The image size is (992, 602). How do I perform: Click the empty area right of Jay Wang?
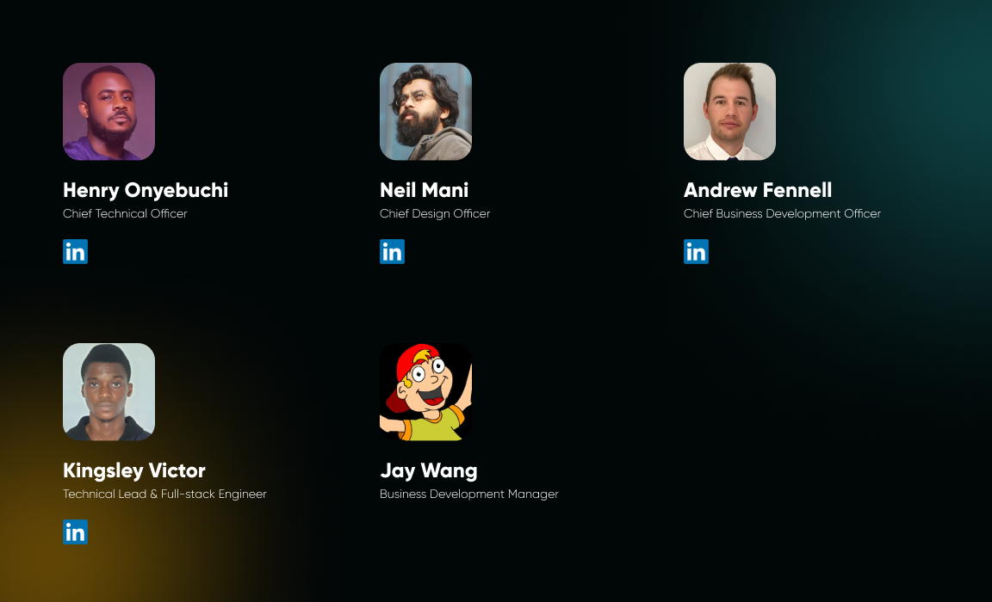(x=784, y=442)
